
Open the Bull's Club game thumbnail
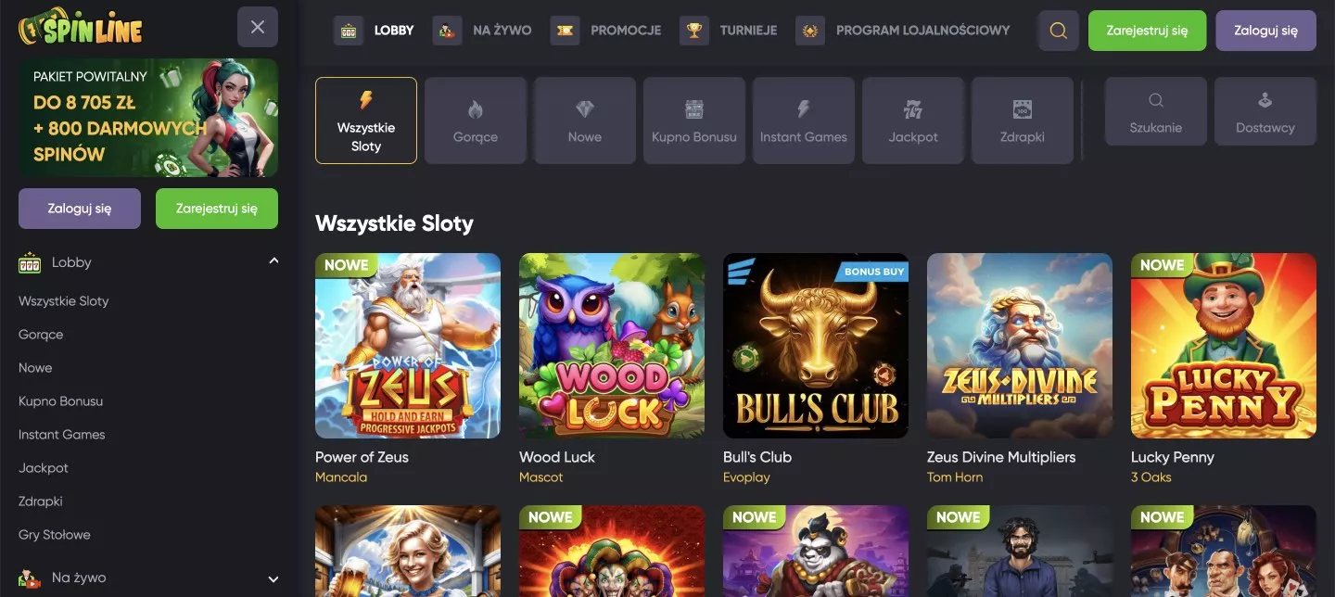(x=816, y=346)
